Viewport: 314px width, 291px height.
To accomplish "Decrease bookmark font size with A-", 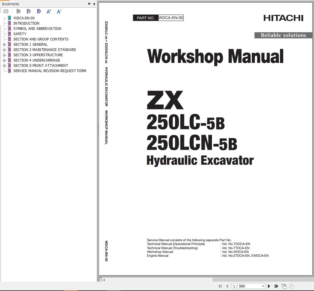I will point(59,11).
